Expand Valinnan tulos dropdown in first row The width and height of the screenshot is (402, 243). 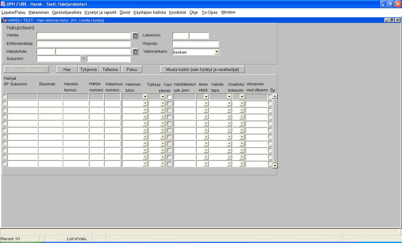(x=145, y=97)
